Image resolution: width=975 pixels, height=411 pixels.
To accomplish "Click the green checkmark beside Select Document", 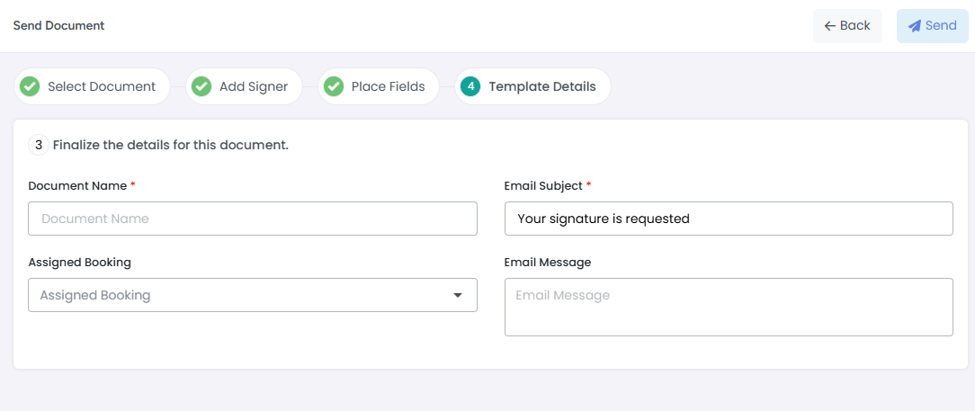I will coord(30,86).
